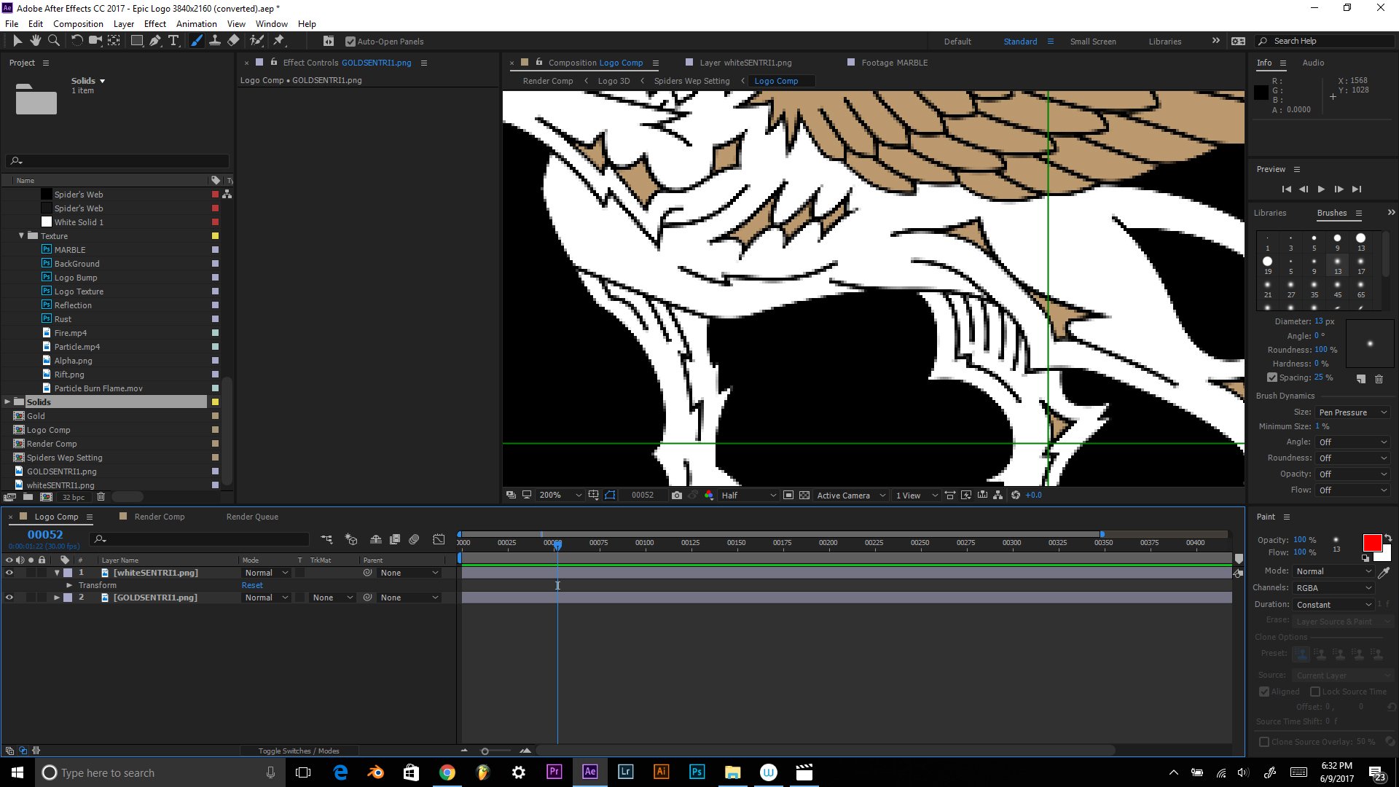The height and width of the screenshot is (787, 1399).
Task: Switch to the Audio panel tab
Action: pyautogui.click(x=1313, y=63)
